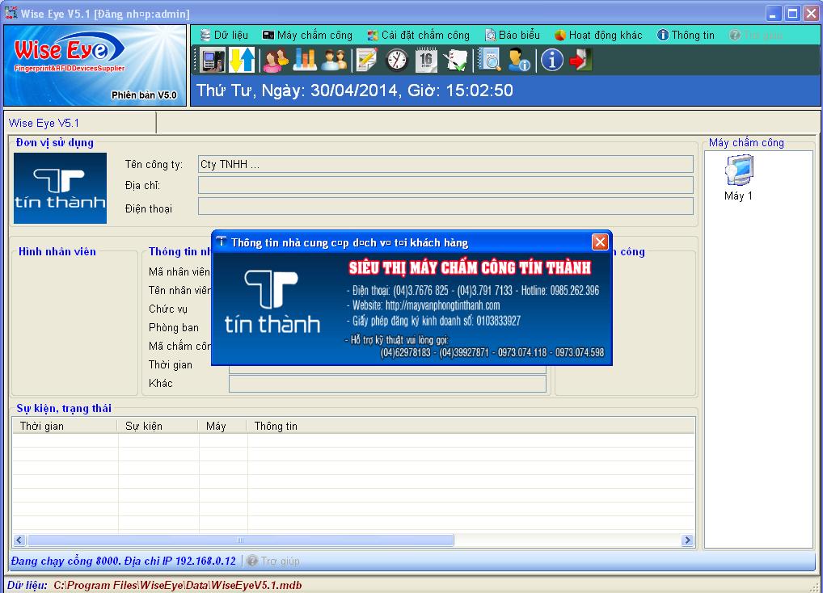823x593 pixels.
Task: Open the Thông tin menu
Action: [x=686, y=35]
